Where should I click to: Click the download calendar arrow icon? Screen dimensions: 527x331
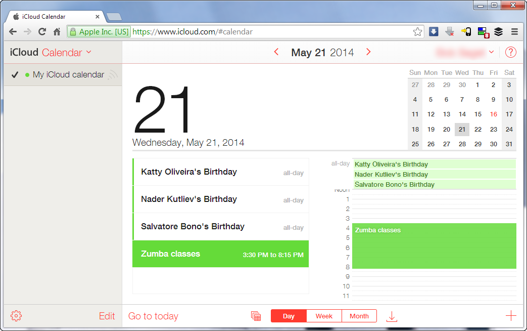(392, 316)
